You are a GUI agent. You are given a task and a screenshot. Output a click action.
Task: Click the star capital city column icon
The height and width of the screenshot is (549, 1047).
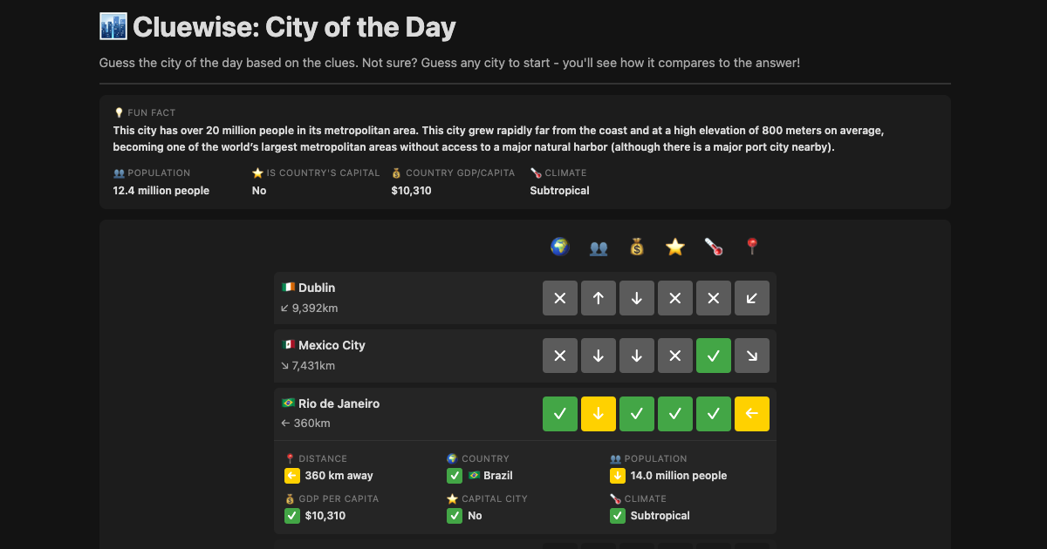(674, 247)
